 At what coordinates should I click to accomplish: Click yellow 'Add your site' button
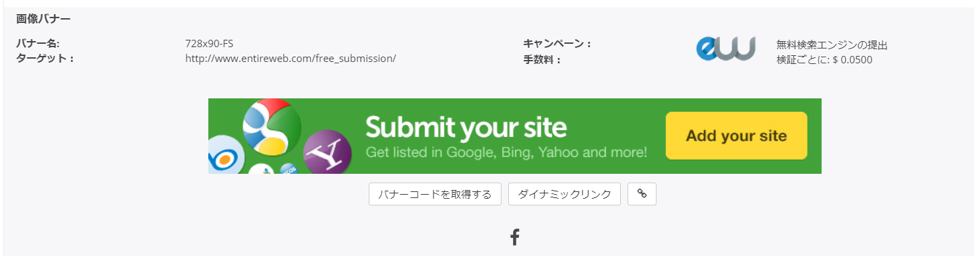point(736,135)
